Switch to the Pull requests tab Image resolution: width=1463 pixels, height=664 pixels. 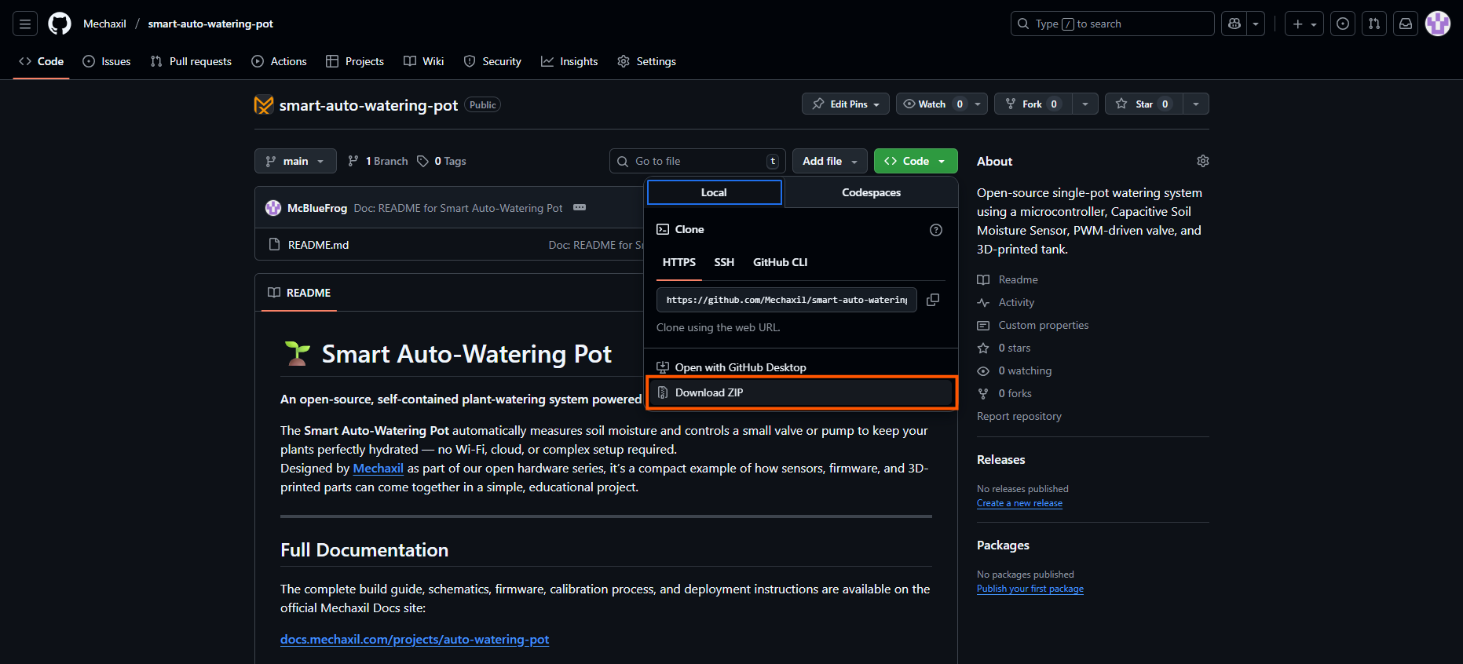[x=191, y=61]
